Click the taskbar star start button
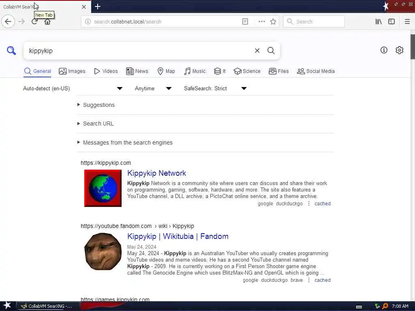The height and width of the screenshot is (311, 415). (7, 305)
